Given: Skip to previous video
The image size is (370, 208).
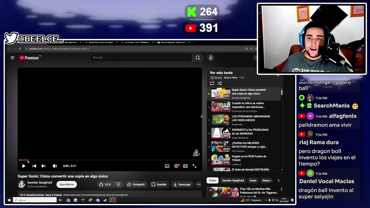Looking at the screenshot, I should (x=34, y=166).
